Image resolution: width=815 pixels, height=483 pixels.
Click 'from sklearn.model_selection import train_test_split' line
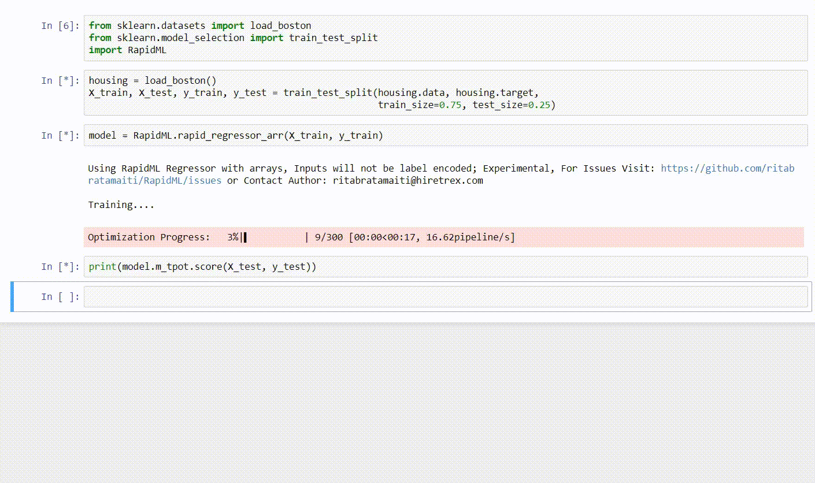tap(234, 38)
